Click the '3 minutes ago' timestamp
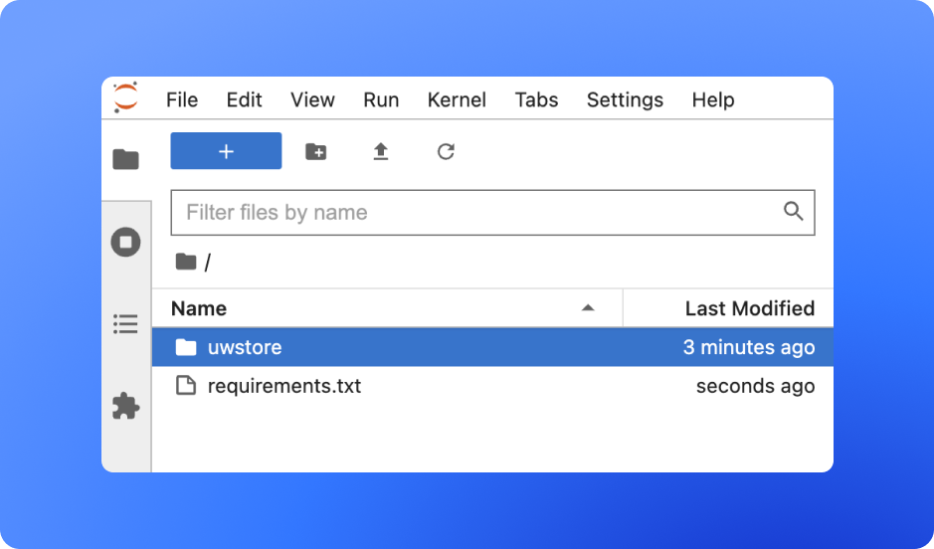Screen dimensions: 934x549 coord(749,347)
